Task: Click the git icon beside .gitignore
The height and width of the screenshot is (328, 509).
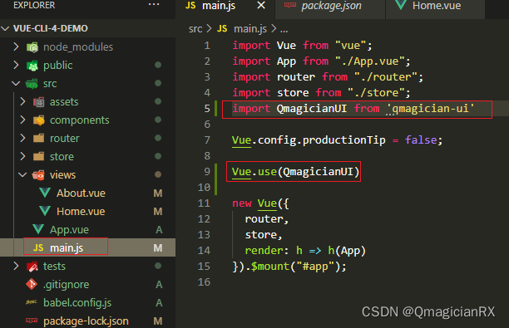Action: click(x=32, y=284)
